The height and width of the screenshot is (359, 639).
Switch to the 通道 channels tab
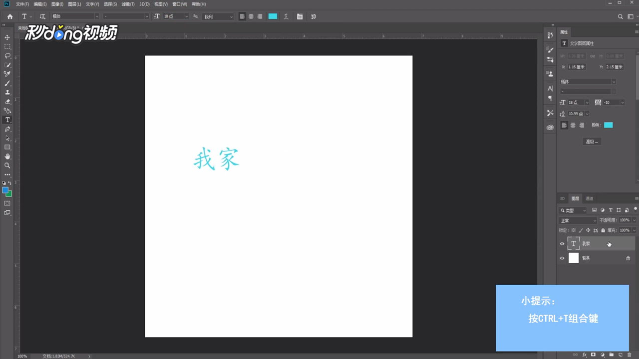590,198
